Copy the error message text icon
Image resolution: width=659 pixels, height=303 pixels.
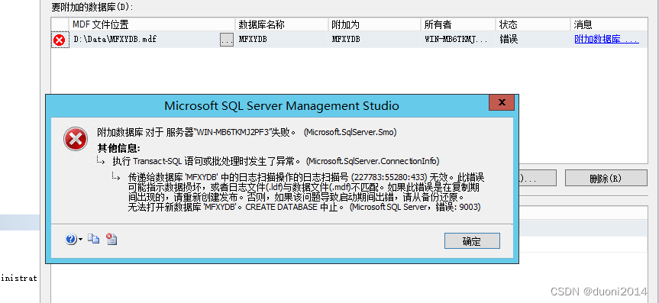(x=93, y=239)
